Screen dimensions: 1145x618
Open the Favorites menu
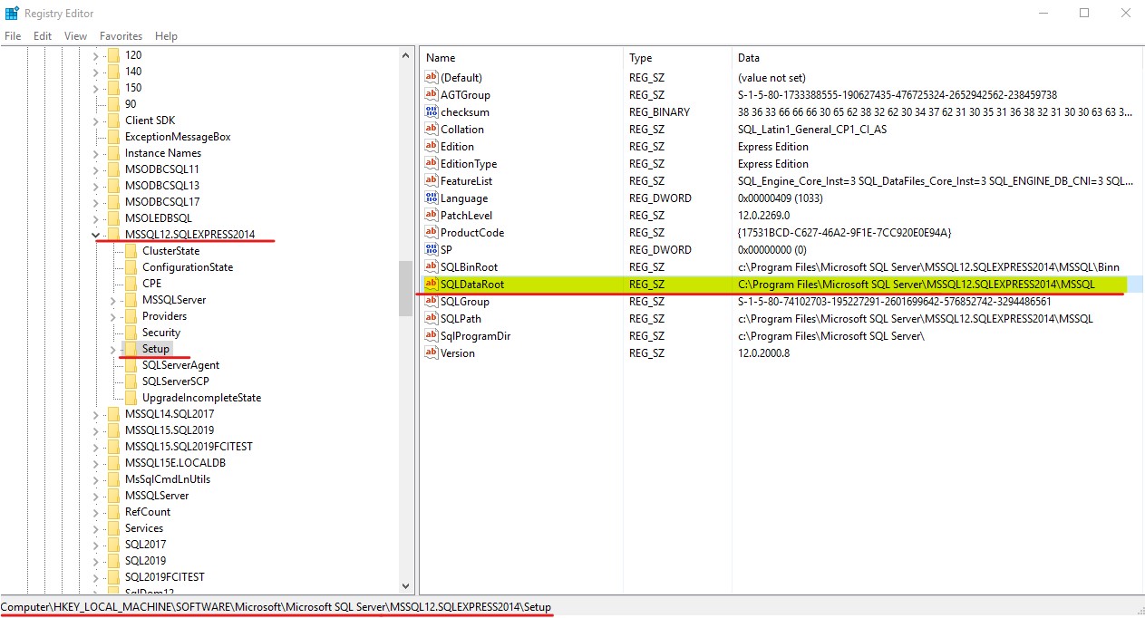121,36
